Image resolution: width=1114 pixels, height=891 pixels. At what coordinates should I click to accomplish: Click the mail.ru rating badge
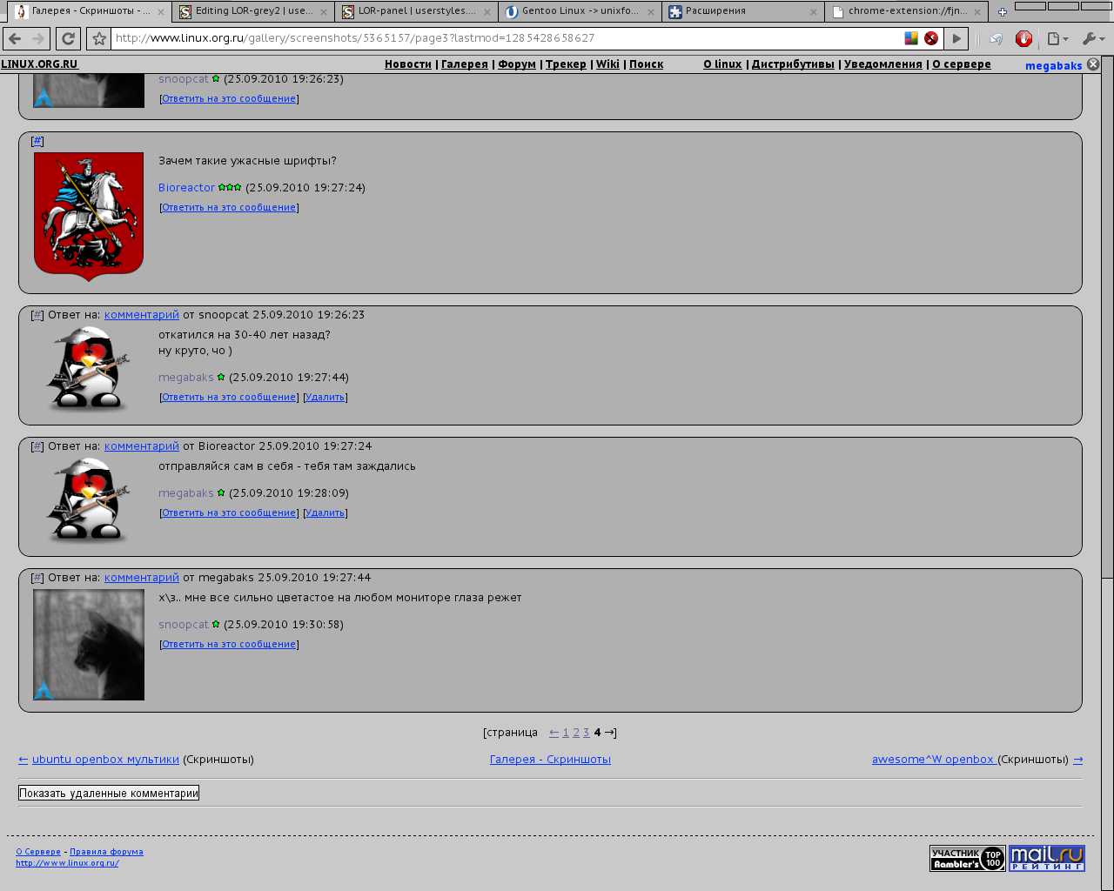(x=1047, y=859)
